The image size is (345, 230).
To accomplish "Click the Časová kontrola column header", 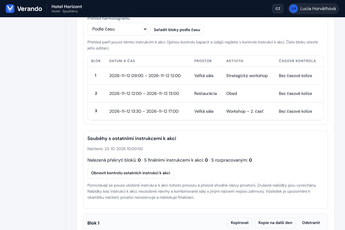I will pos(297,61).
